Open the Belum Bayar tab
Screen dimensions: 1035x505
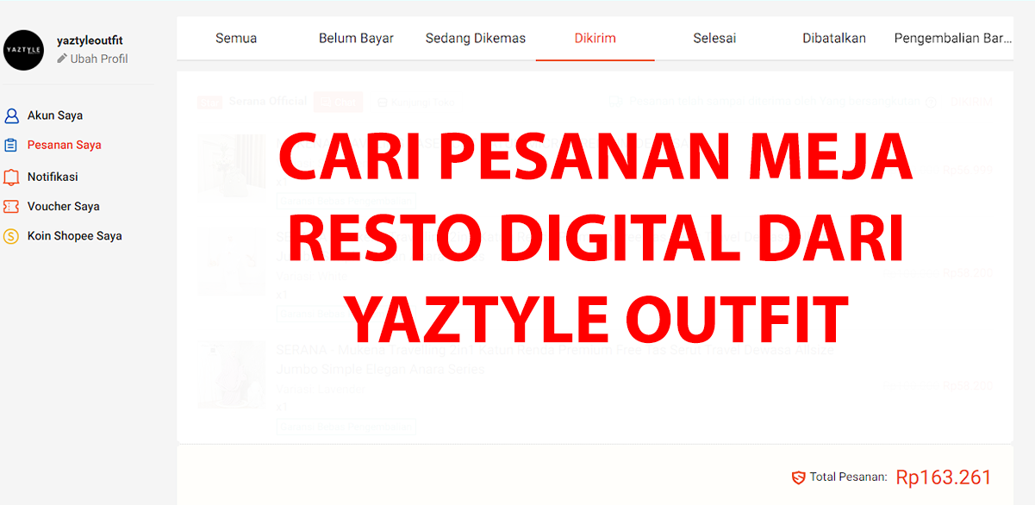(356, 38)
